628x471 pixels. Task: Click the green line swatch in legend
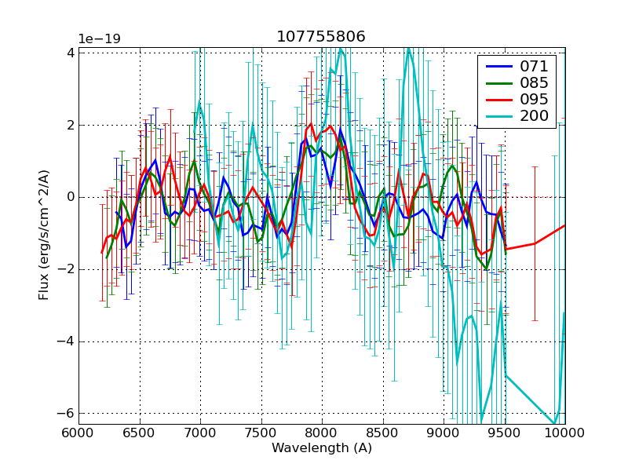pos(498,83)
